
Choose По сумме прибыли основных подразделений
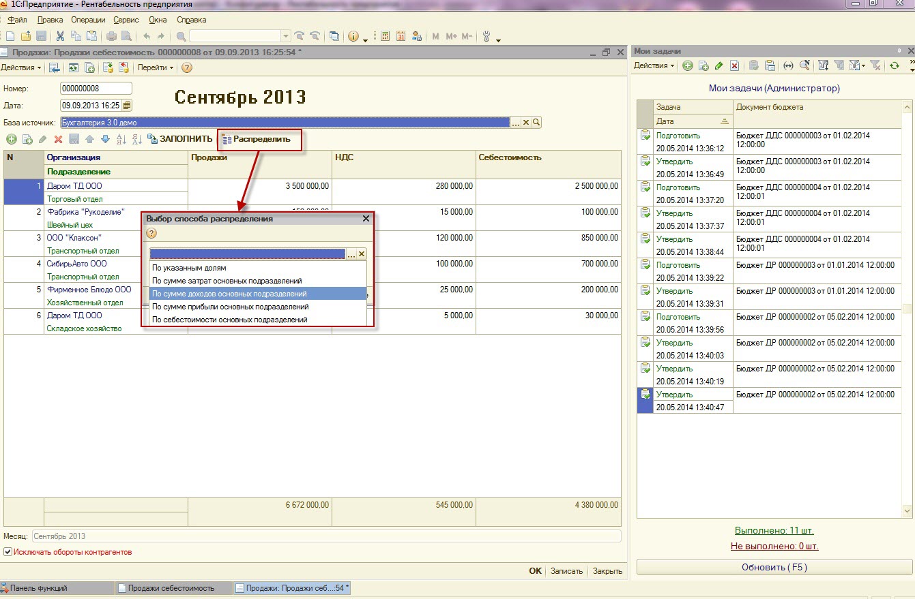click(x=258, y=307)
